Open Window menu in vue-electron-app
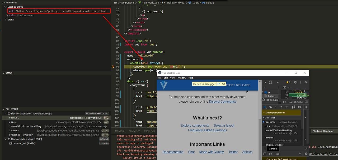The width and height of the screenshot is (338, 160). (x=182, y=78)
